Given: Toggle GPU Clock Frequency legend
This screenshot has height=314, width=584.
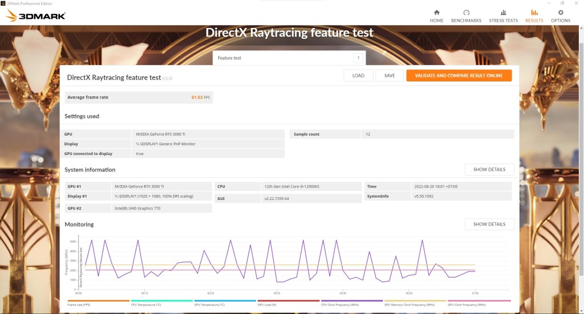Looking at the screenshot, I should tap(479, 303).
